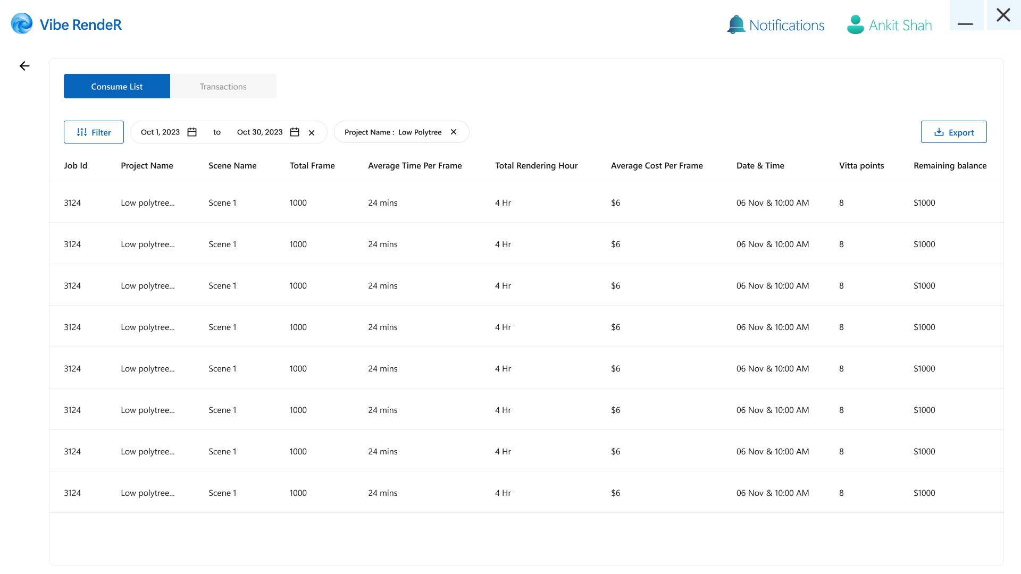Switch to the Transactions tab
Screen dimensions: 1021x574
pyautogui.click(x=223, y=86)
